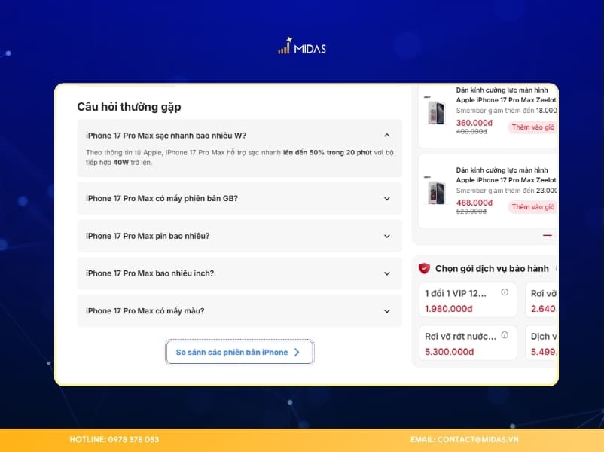
Task: Click the 5.300.000đ plan price
Action: (449, 352)
